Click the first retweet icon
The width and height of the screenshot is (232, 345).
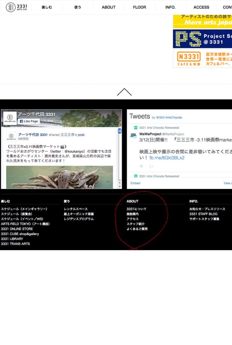coord(136,128)
